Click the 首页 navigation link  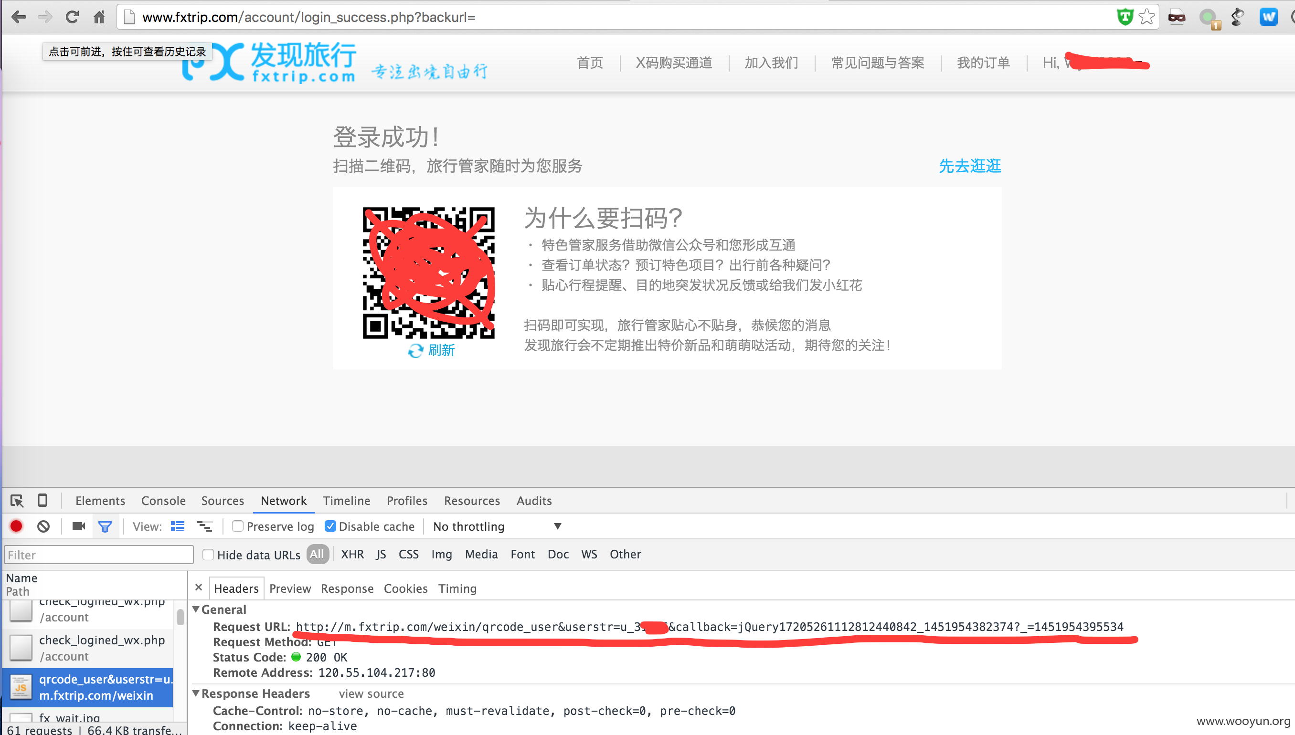click(590, 63)
